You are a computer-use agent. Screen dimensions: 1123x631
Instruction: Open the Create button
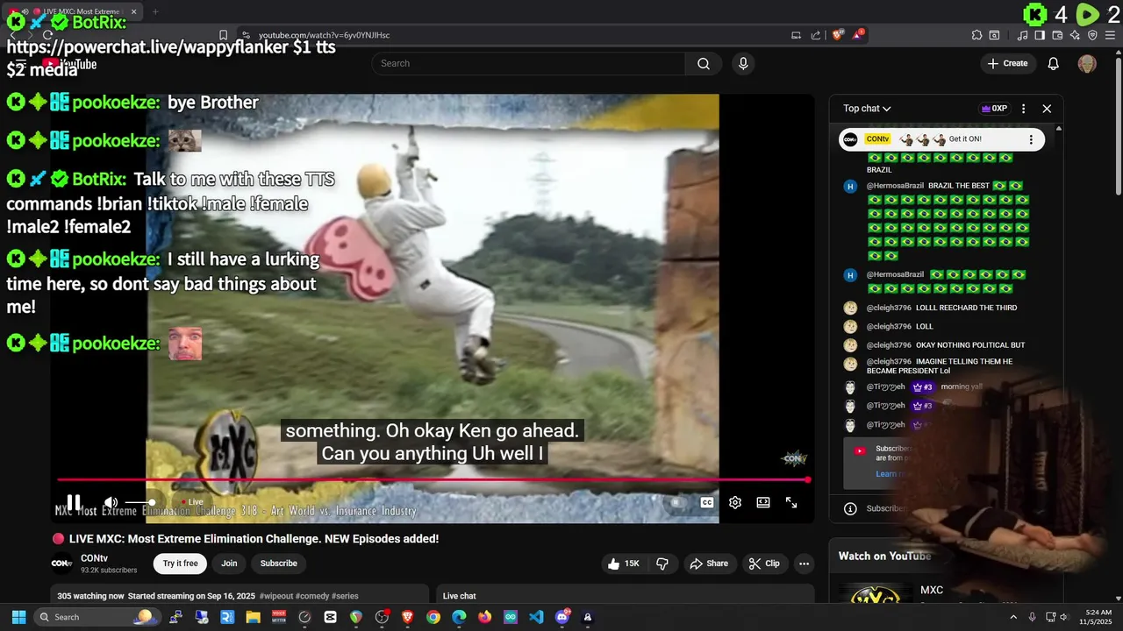click(1007, 63)
